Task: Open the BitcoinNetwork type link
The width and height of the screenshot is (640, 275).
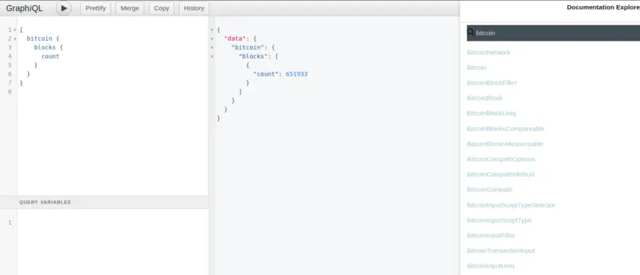Action: click(x=489, y=52)
